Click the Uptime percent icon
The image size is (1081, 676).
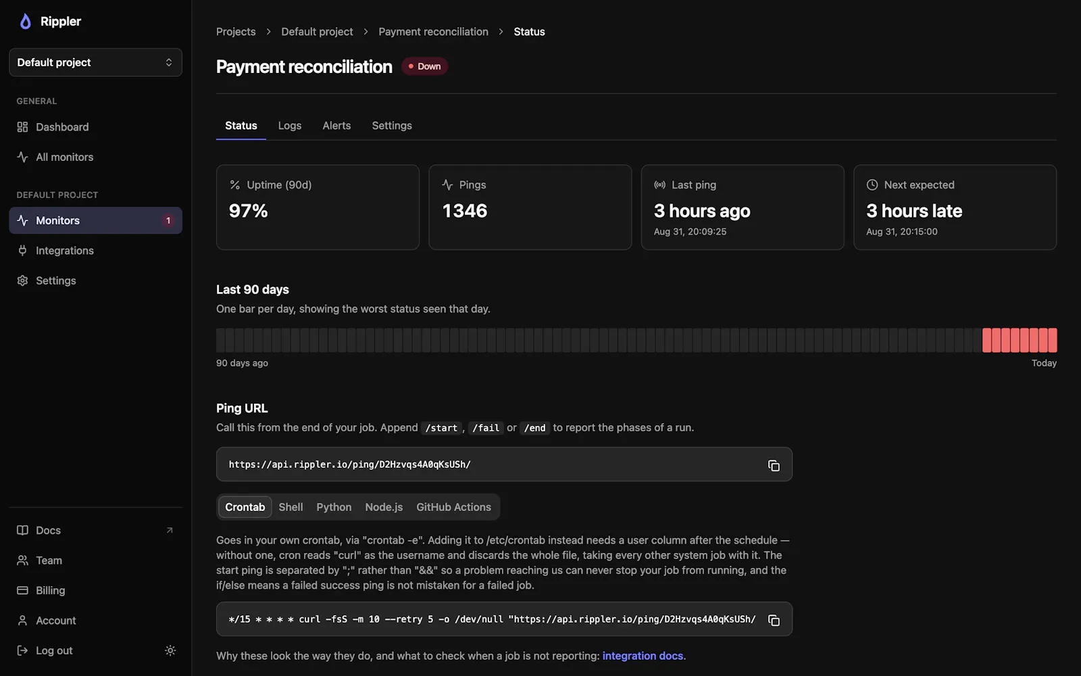235,185
